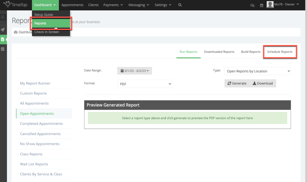The image size is (307, 182).
Task: Open search with the magnifier icon
Action: point(180,5)
